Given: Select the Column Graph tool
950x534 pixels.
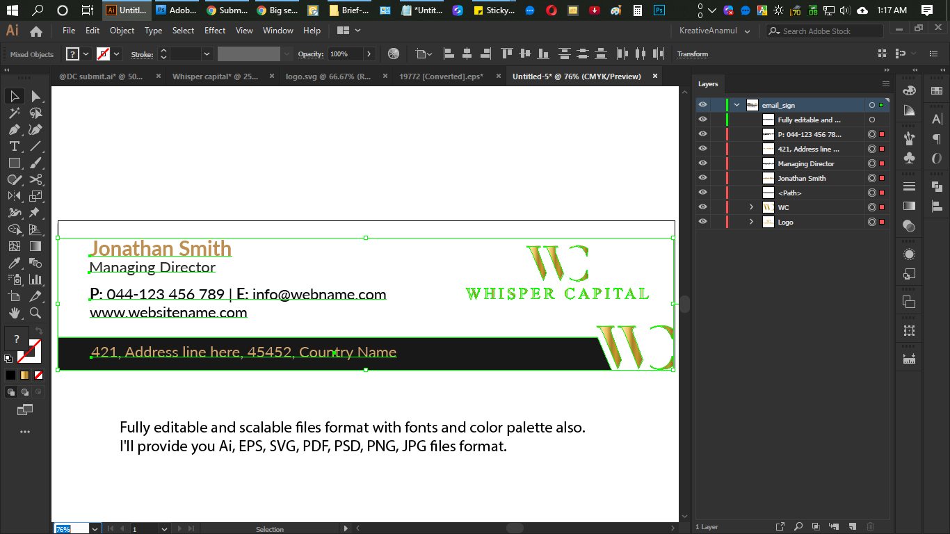Looking at the screenshot, I should coord(35,280).
